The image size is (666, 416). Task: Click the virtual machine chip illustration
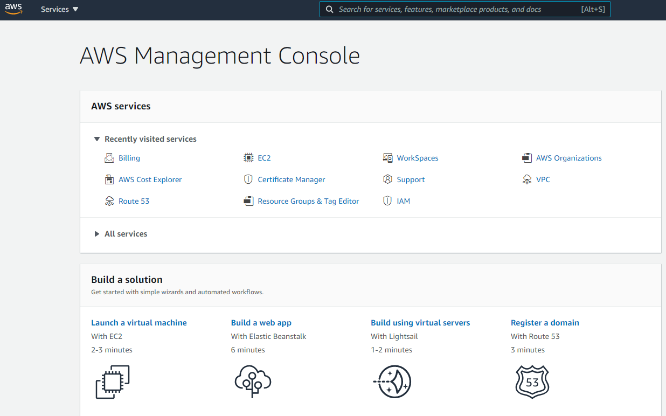tap(113, 382)
